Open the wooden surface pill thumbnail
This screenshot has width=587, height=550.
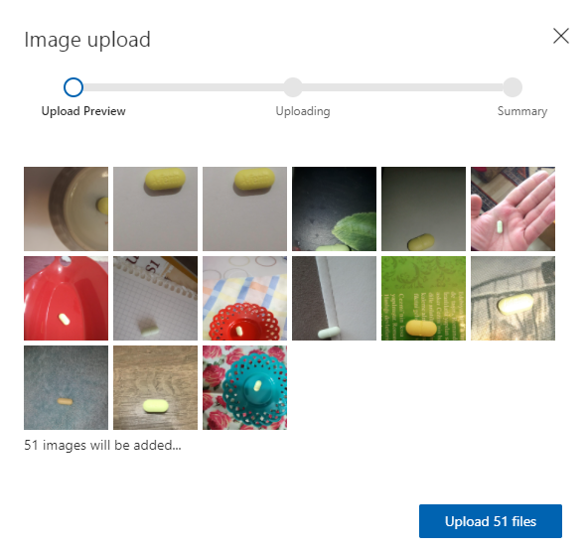coord(155,387)
